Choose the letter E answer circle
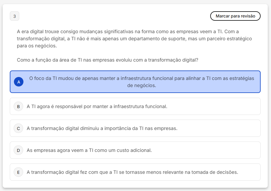 pyautogui.click(x=18, y=172)
